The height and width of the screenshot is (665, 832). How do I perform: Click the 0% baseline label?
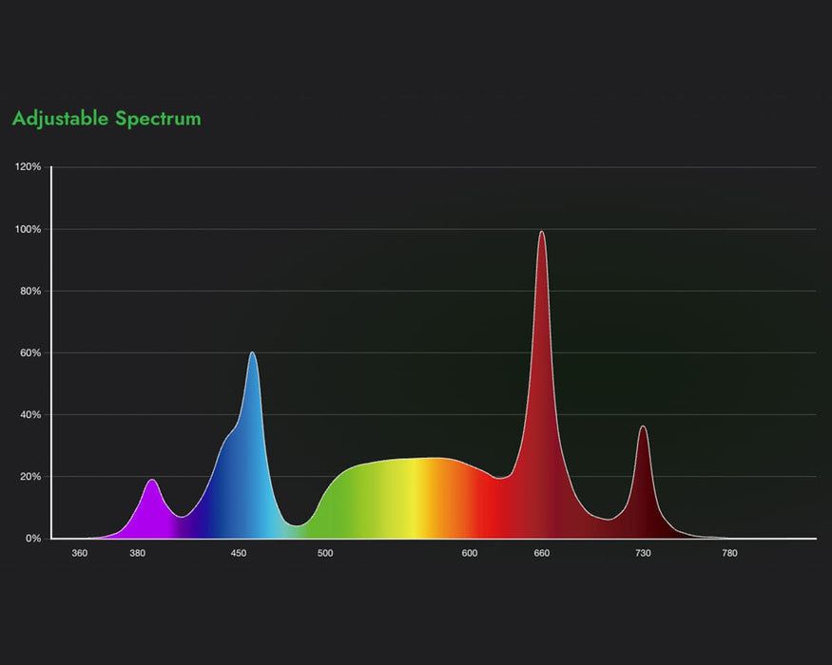33,537
